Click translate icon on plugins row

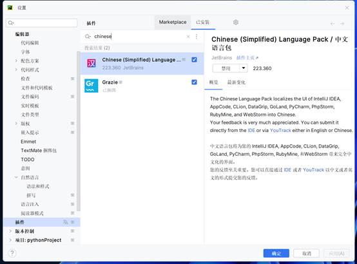(66, 222)
